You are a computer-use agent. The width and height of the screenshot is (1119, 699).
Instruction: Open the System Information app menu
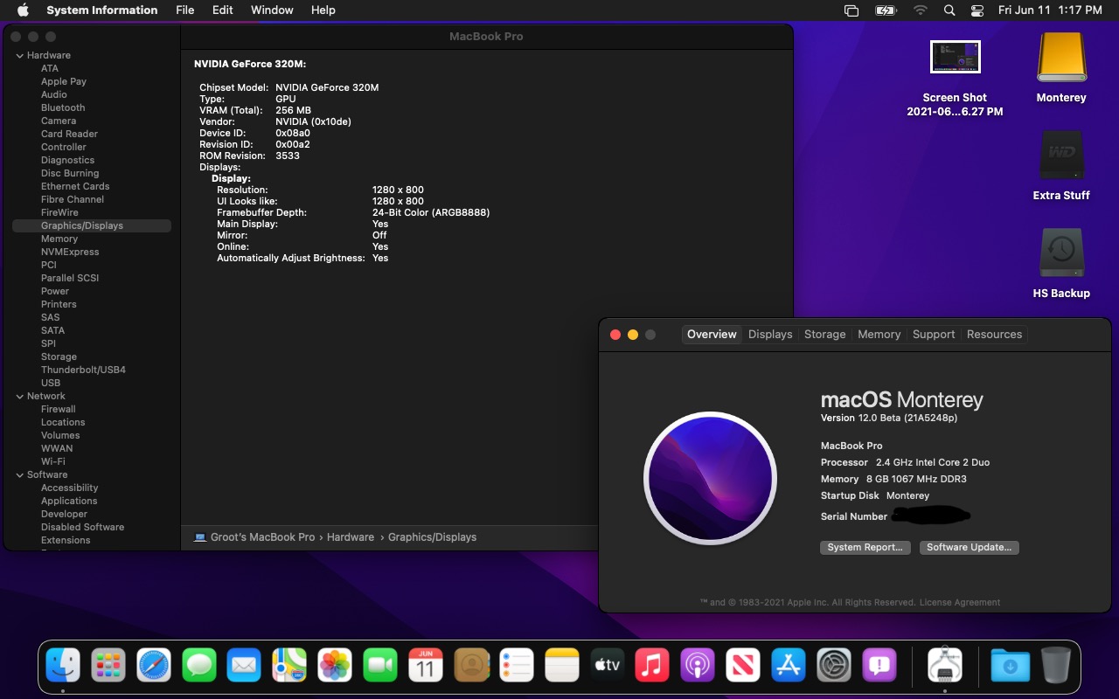click(102, 10)
